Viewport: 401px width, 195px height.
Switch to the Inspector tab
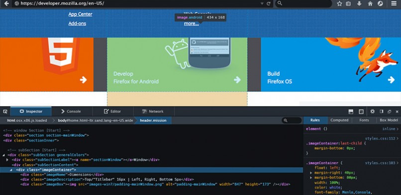tap(31, 111)
